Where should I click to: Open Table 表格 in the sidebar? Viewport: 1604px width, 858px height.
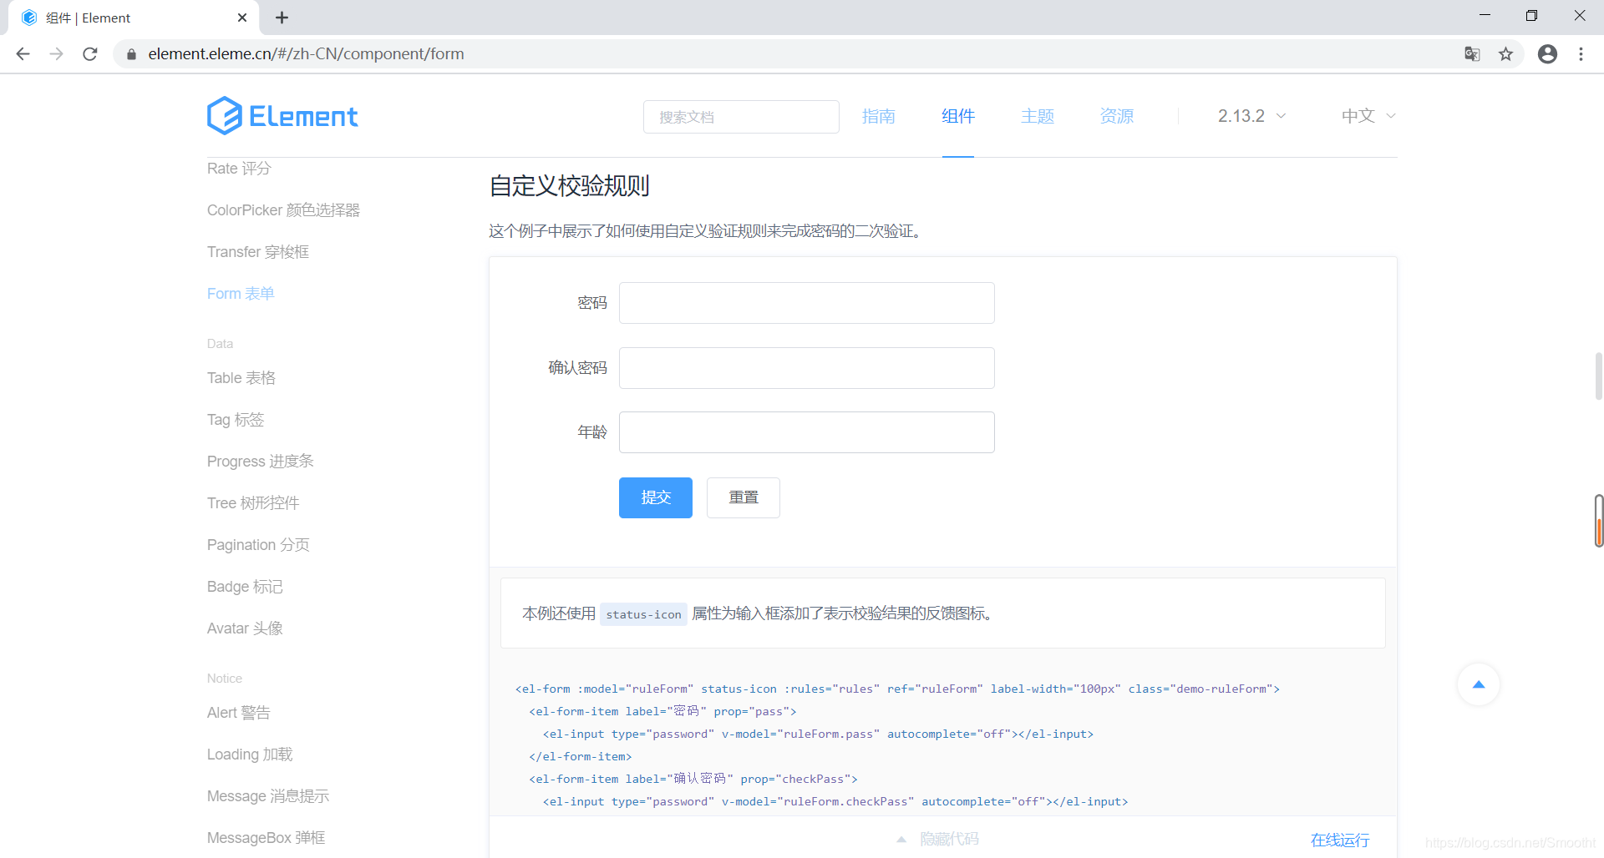point(241,378)
